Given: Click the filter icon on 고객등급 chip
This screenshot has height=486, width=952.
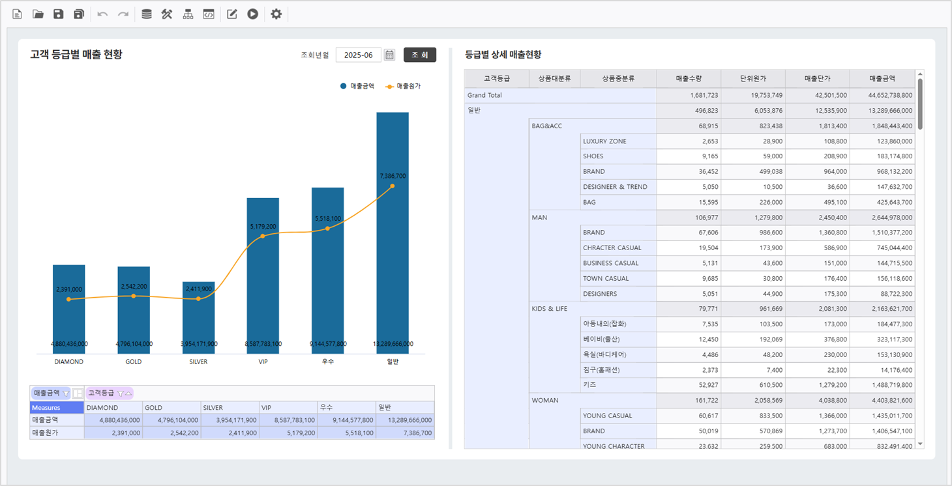Looking at the screenshot, I should 121,393.
